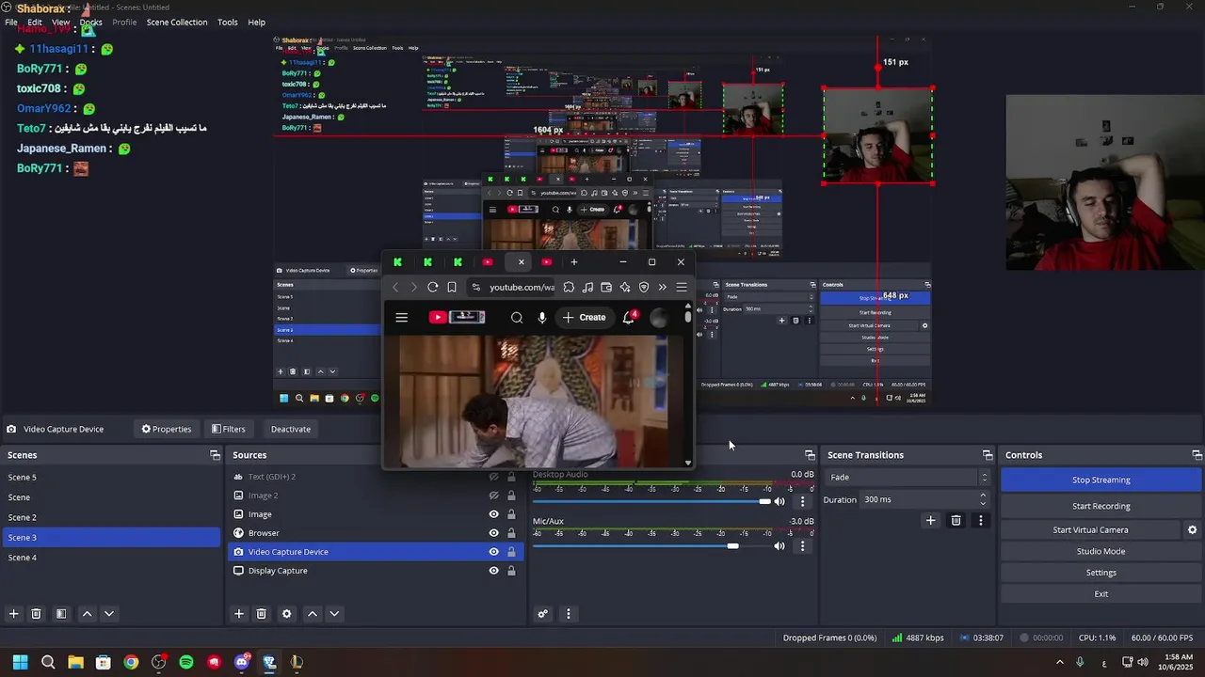Image resolution: width=1205 pixels, height=677 pixels.
Task: Open source properties gear in Sources toolbar
Action: [x=287, y=614]
